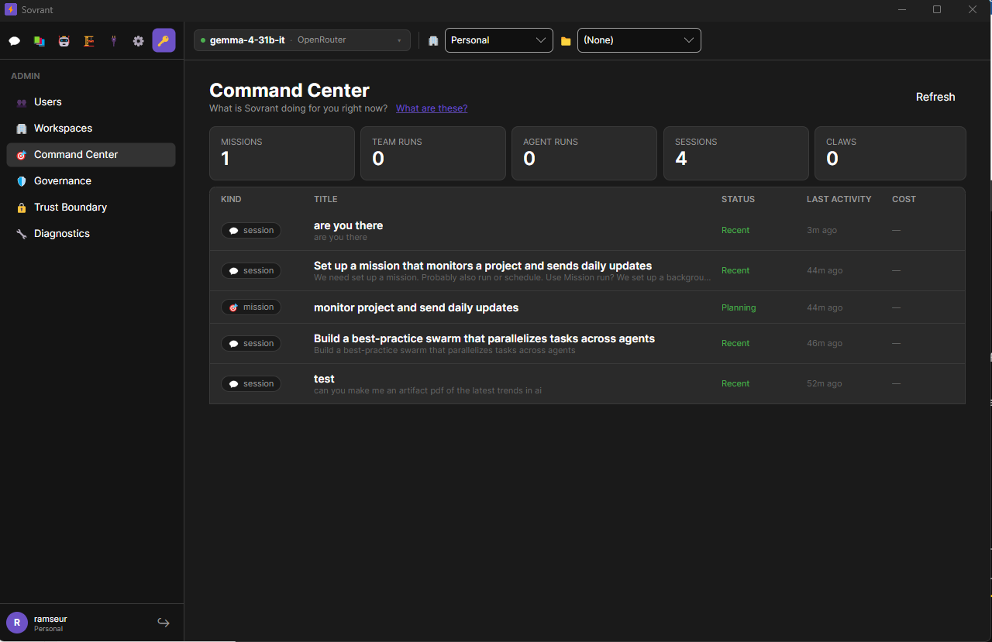Select Command Center in sidebar
Screen dimensions: 992x642
(x=91, y=155)
